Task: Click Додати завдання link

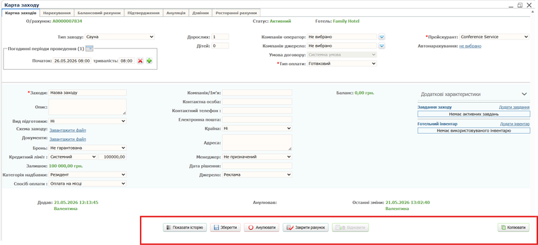Action: click(514, 107)
